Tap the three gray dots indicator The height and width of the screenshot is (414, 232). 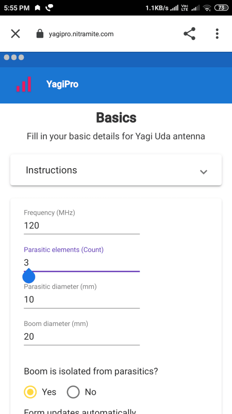14,57
